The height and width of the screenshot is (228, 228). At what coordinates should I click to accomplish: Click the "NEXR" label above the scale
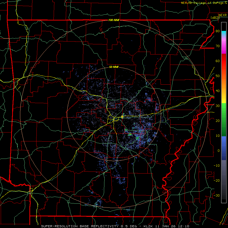pos(223,15)
